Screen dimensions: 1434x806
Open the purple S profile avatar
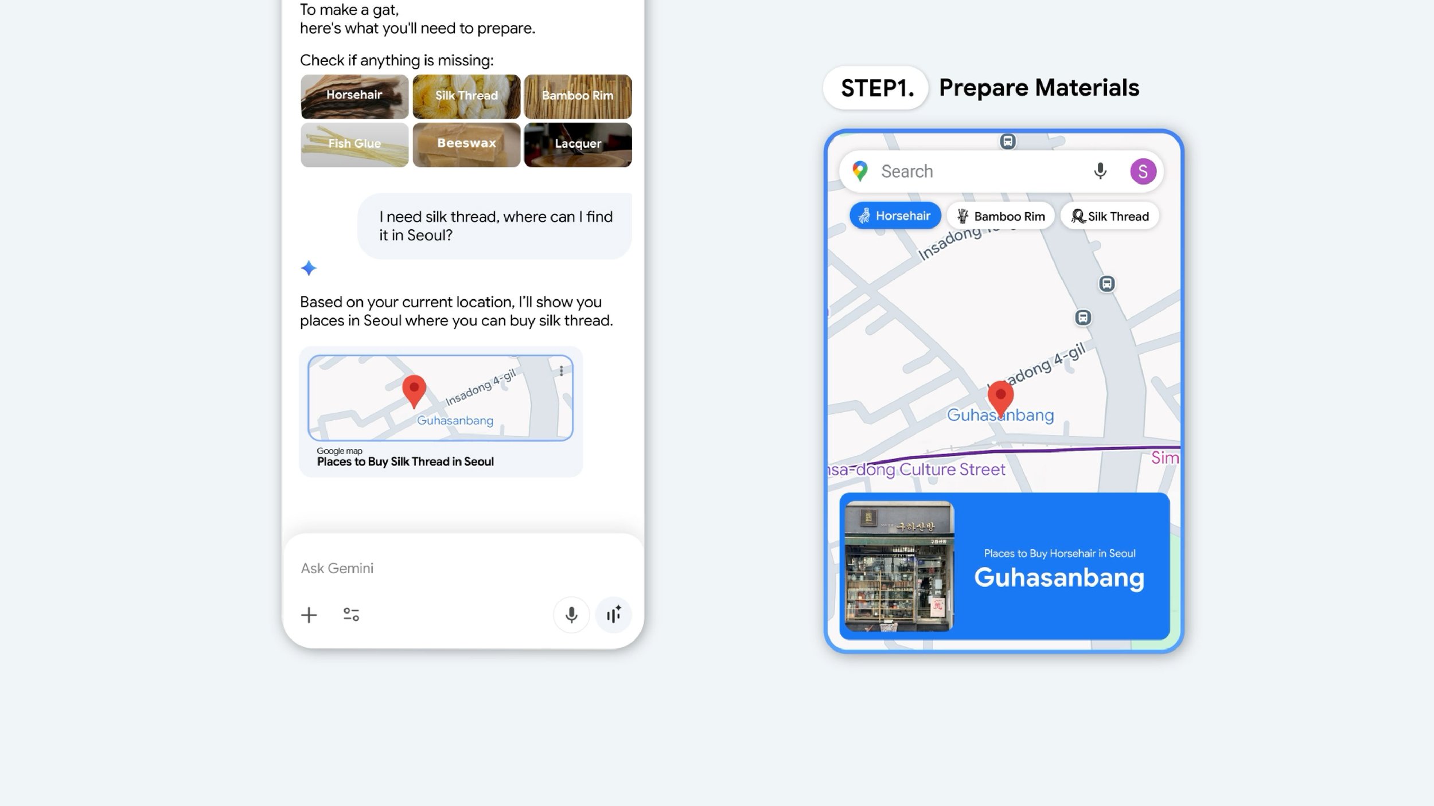(1142, 171)
